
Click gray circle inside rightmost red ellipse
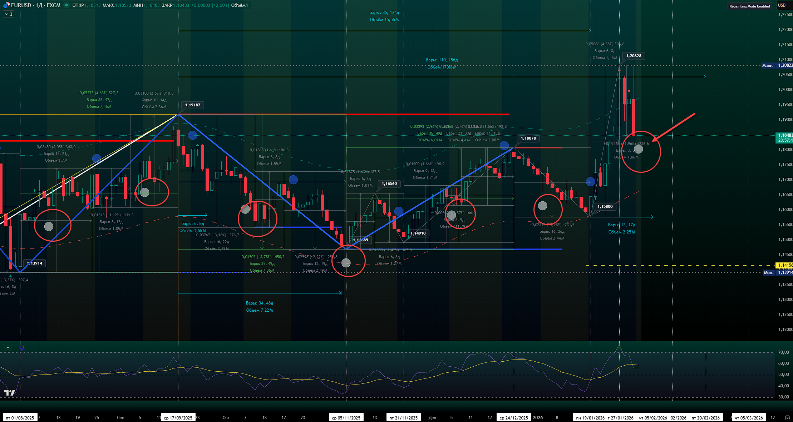tap(638, 149)
